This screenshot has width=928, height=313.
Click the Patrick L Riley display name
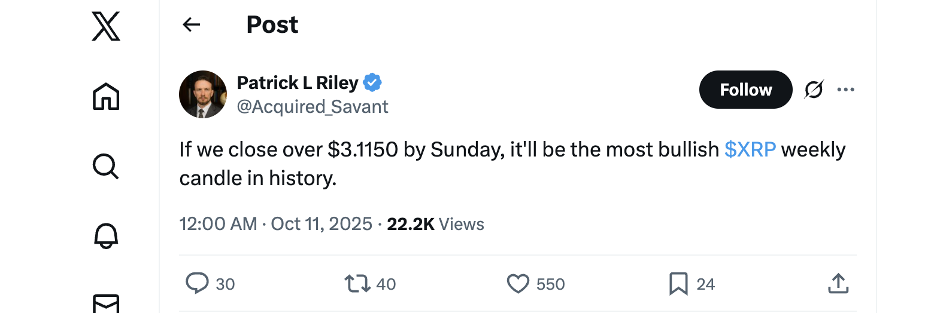pyautogui.click(x=298, y=82)
